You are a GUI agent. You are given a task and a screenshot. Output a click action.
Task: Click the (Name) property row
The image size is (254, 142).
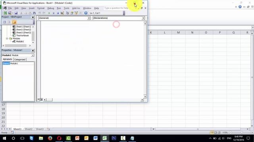tap(18, 64)
